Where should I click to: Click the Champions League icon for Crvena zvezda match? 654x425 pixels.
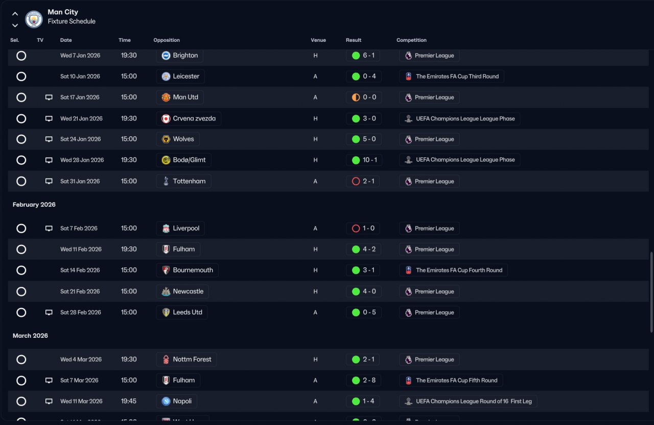pos(408,118)
